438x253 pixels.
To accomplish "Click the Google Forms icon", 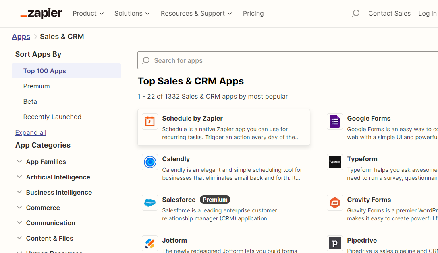I will coord(335,121).
